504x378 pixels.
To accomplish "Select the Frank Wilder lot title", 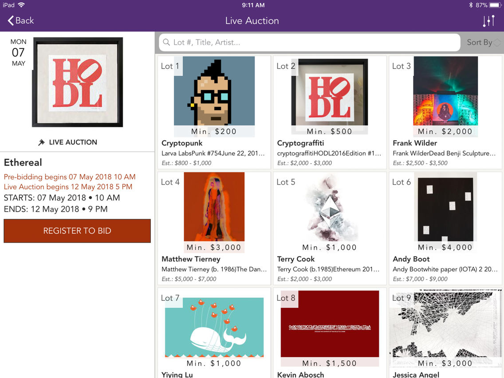I will (415, 143).
